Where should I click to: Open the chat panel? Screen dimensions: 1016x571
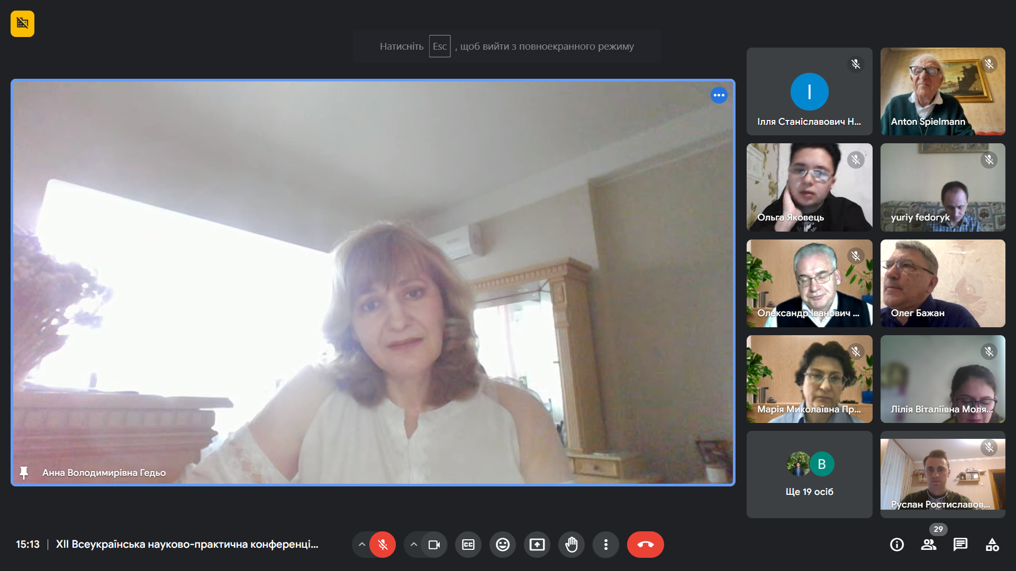coord(960,545)
